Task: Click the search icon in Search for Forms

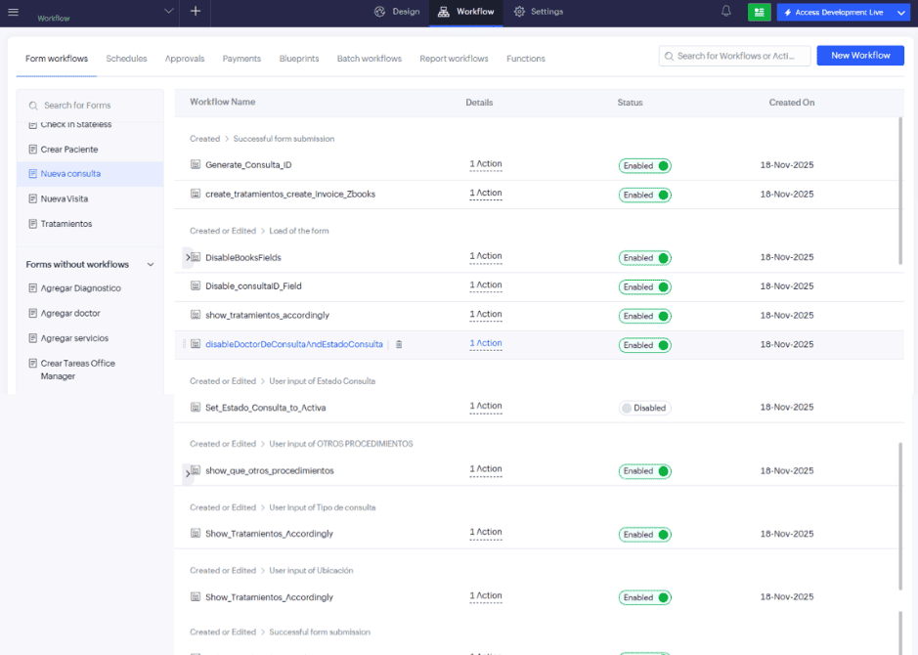Action: pos(32,103)
